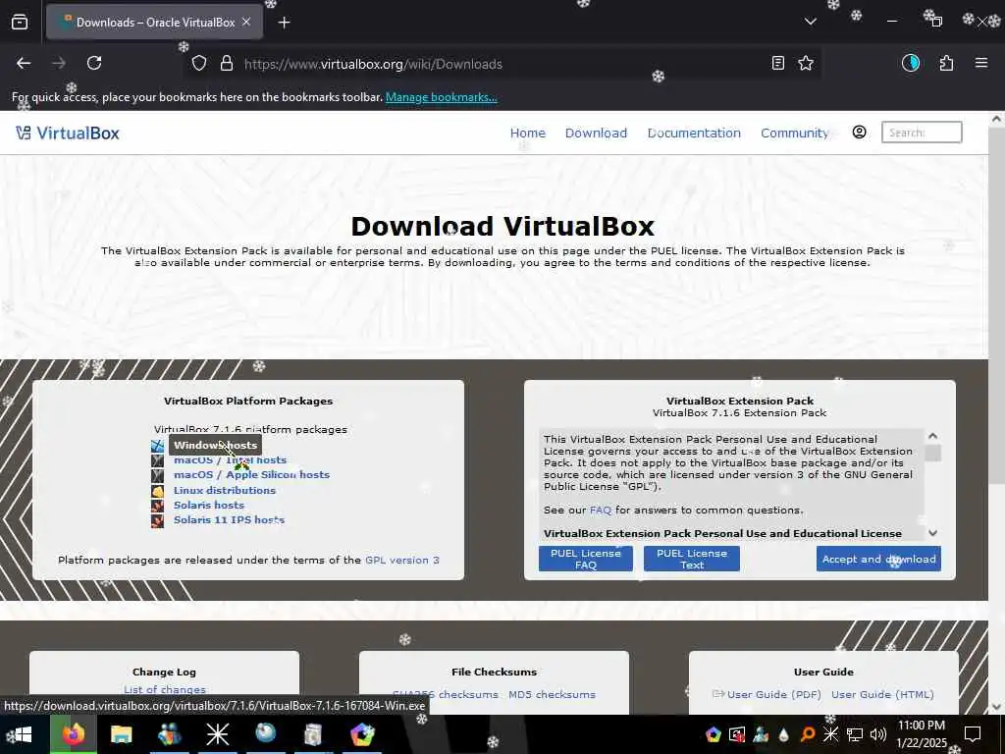
Task: Click the Windows icon beside Windows hosts
Action: [158, 446]
